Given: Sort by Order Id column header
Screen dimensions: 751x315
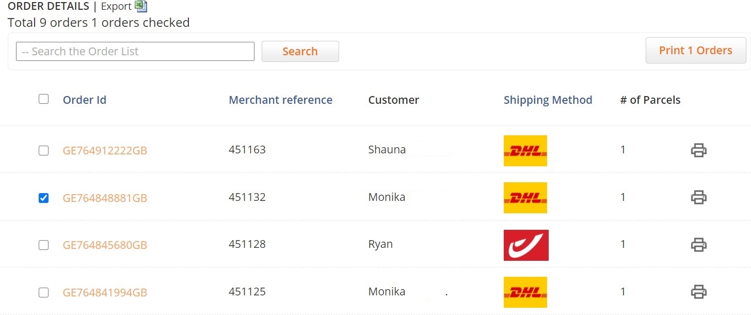Looking at the screenshot, I should (85, 100).
